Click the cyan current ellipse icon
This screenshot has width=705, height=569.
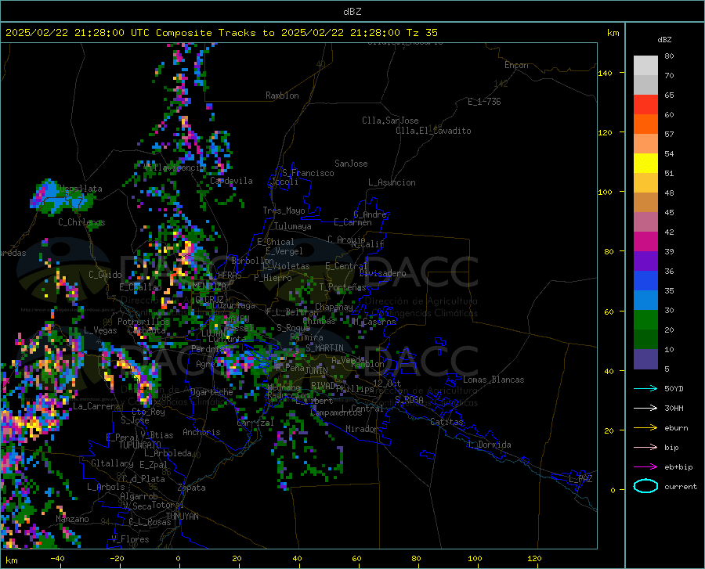point(645,486)
